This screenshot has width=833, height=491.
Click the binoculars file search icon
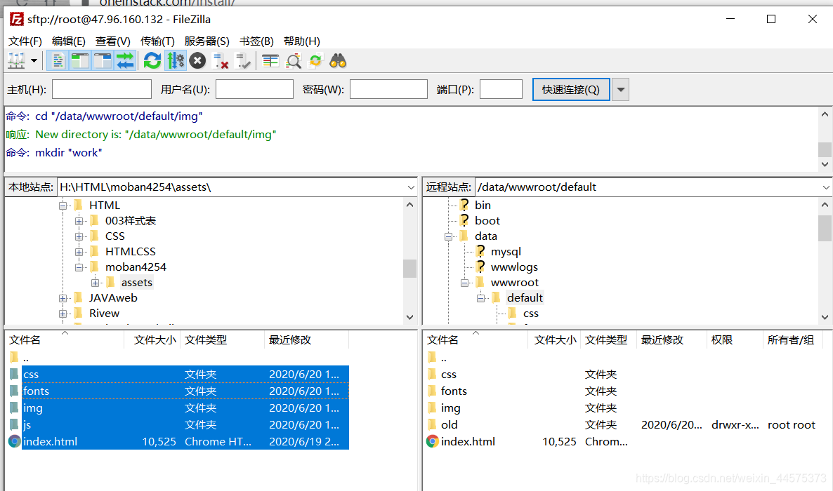click(338, 61)
